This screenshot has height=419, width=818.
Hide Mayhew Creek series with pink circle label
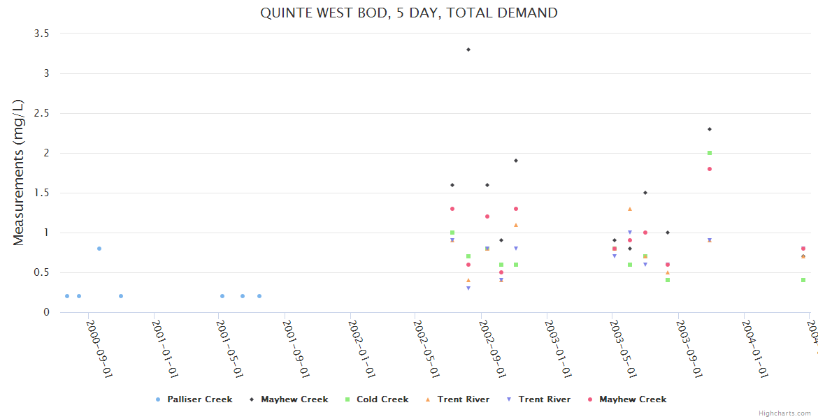632,399
